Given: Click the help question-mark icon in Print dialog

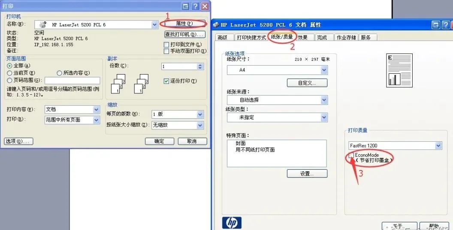Looking at the screenshot, I should pyautogui.click(x=195, y=6).
